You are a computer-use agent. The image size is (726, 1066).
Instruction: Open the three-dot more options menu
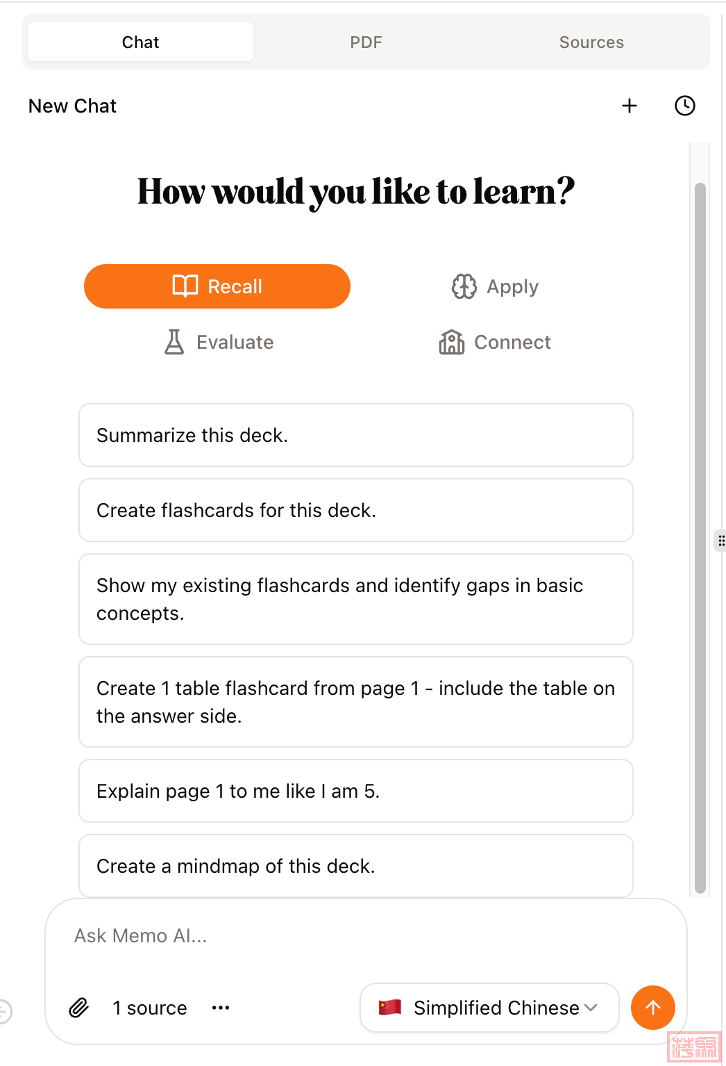[221, 1008]
